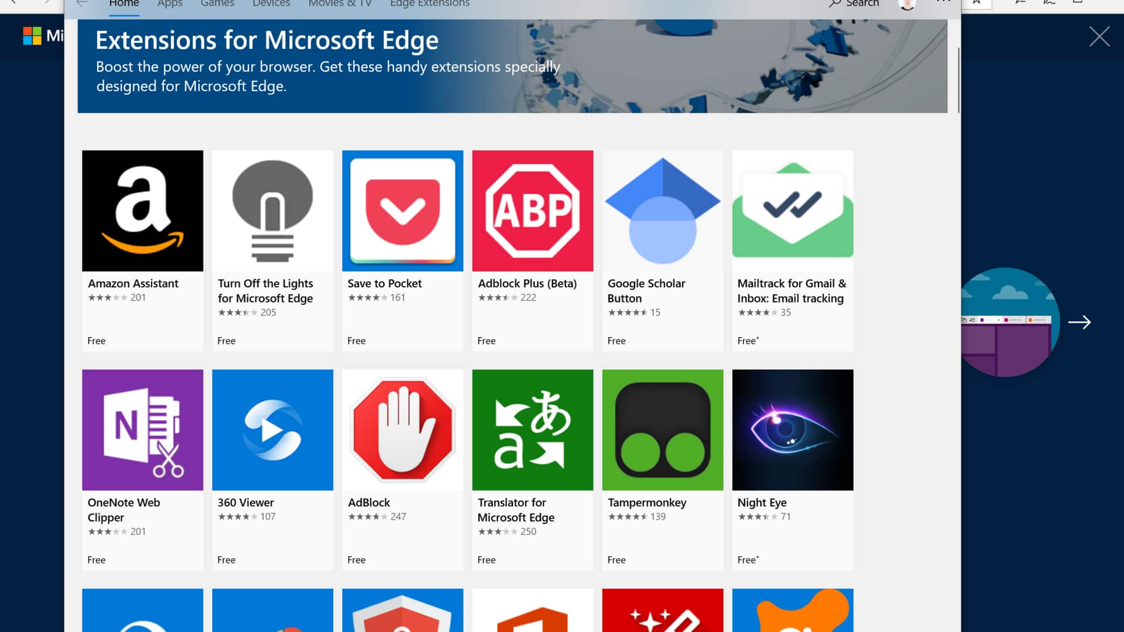The height and width of the screenshot is (632, 1124).
Task: Close the overlay with the X button
Action: pos(1099,37)
